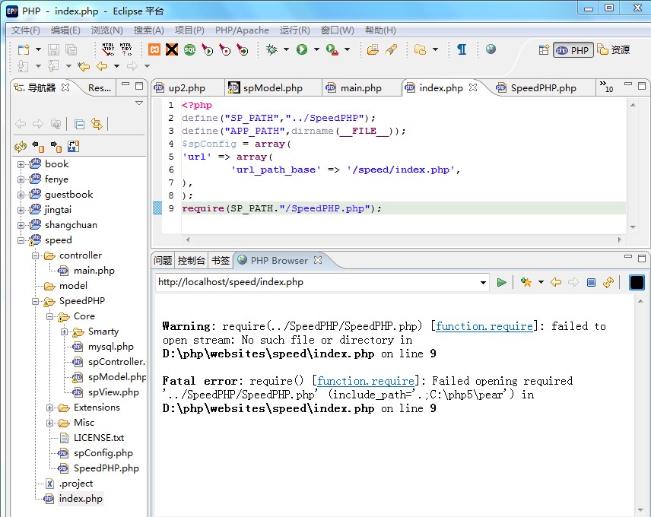Screen dimensions: 651x517
Task: Click the line 9 marker in editor ruler
Action: pos(157,208)
